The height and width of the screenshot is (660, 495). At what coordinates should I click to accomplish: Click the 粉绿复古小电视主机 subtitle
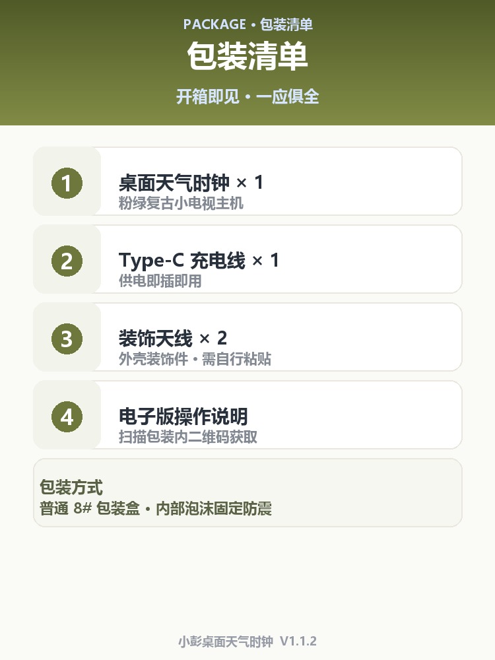coord(181,203)
